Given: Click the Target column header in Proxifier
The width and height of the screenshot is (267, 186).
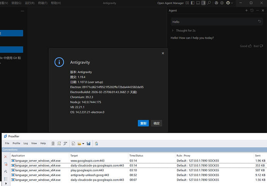Looking at the screenshot, I should point(74,155).
